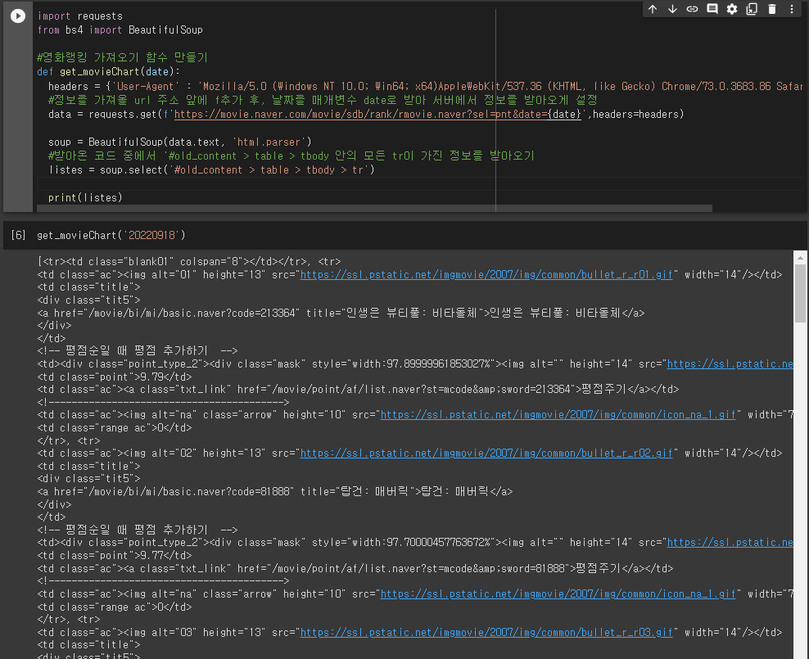Image resolution: width=809 pixels, height=659 pixels.
Task: Click output text '<td class="point">9.77</td>'
Action: pyautogui.click(x=115, y=555)
